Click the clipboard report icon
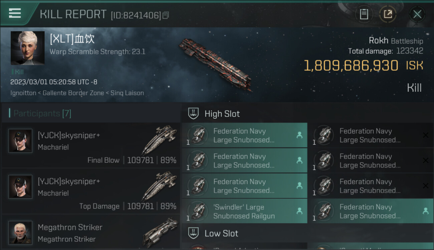Screen dimensions: 434x250 [364, 14]
